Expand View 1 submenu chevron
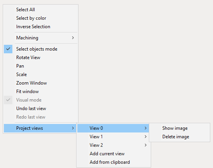Viewport: 213px width, 168px height. pyautogui.click(x=145, y=137)
